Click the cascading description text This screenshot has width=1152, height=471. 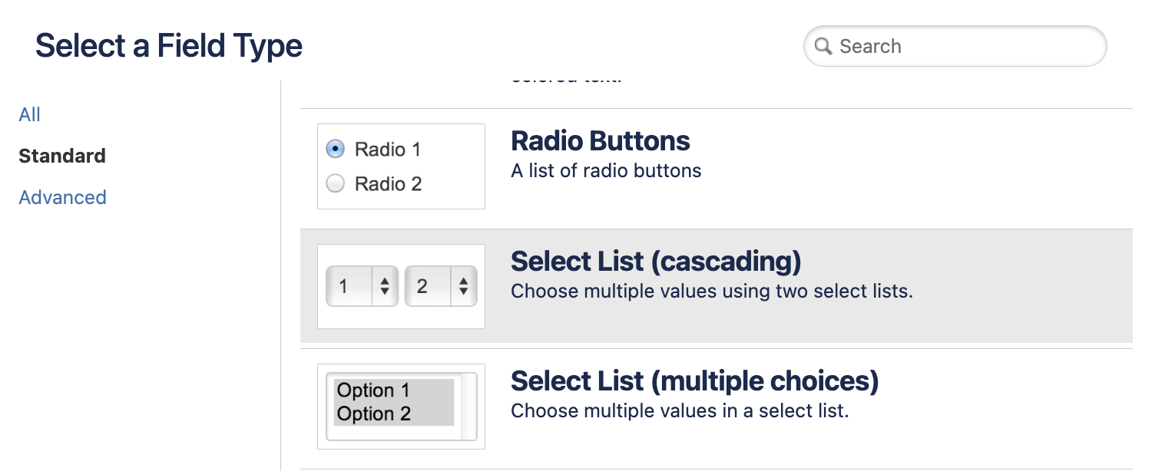pos(711,292)
